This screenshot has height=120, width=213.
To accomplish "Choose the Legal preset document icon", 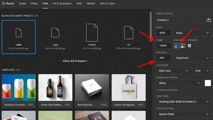I will [55, 32].
